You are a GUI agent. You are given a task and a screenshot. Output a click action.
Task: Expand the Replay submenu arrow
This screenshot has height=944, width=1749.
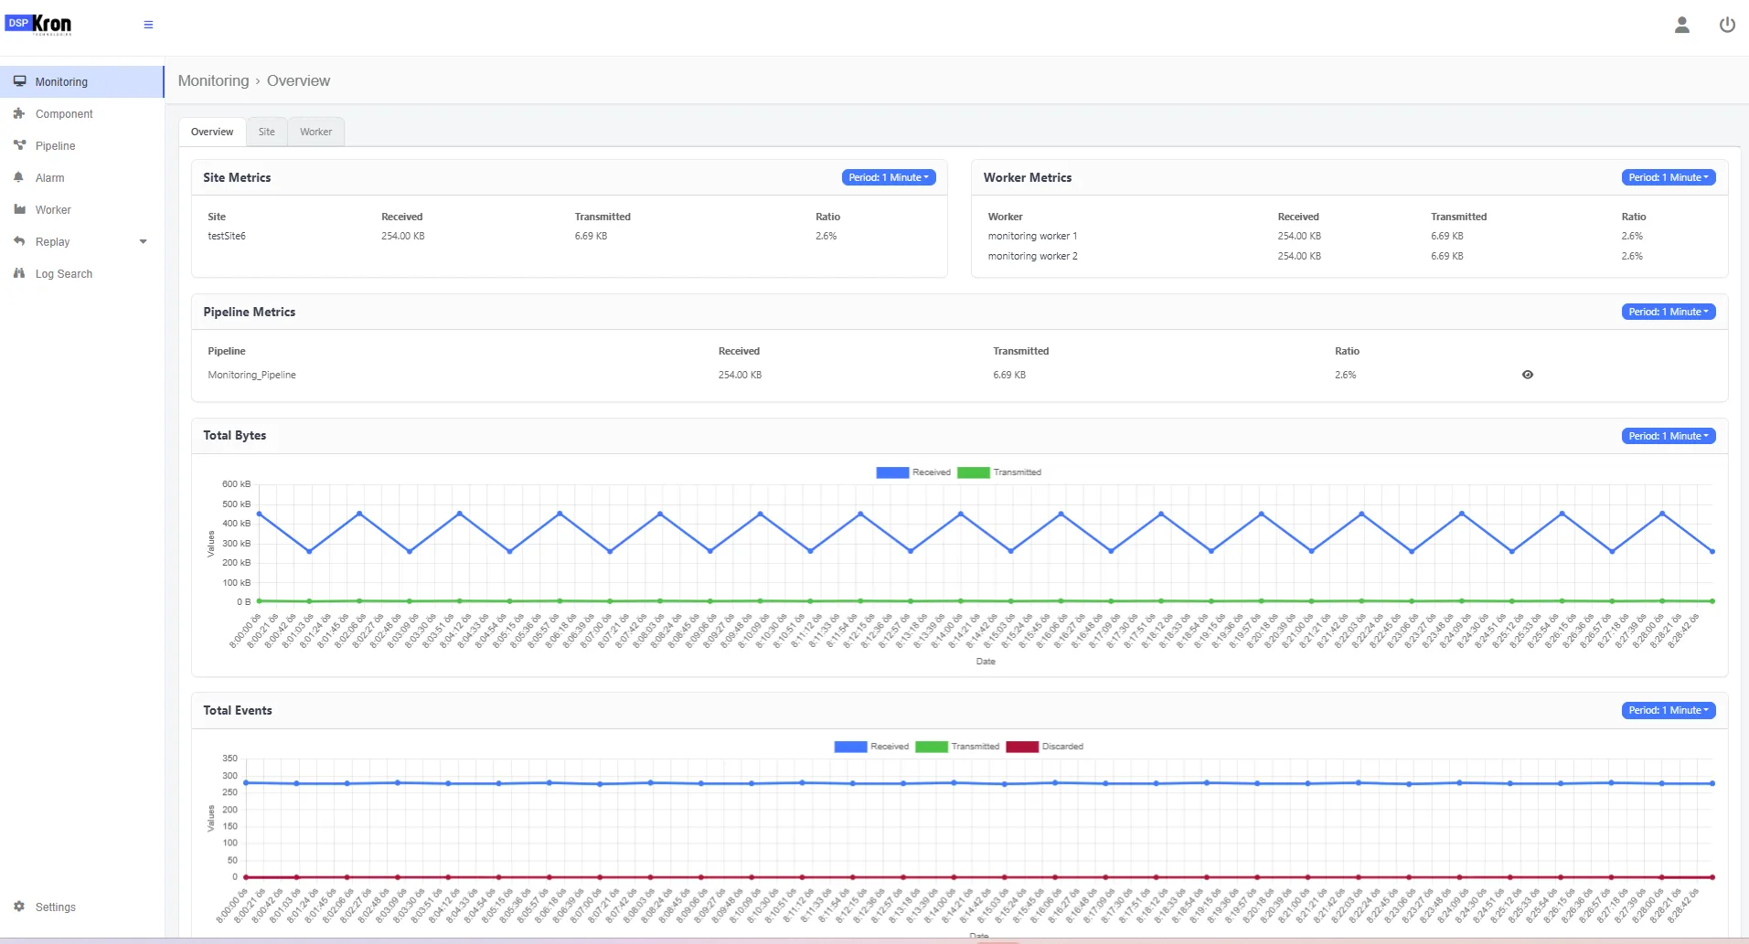(x=143, y=242)
